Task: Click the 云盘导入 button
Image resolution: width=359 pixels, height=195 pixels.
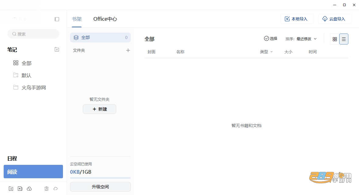Action: (335, 19)
